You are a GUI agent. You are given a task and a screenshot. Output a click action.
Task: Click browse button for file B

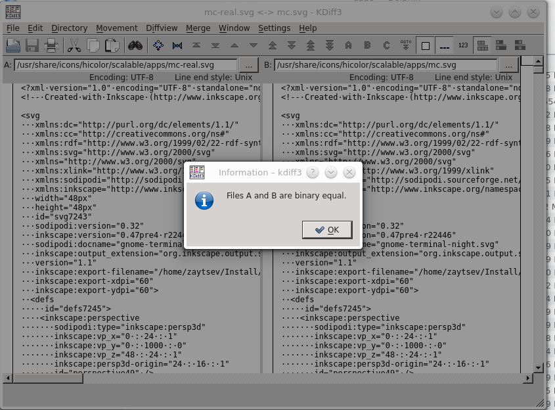[508, 65]
